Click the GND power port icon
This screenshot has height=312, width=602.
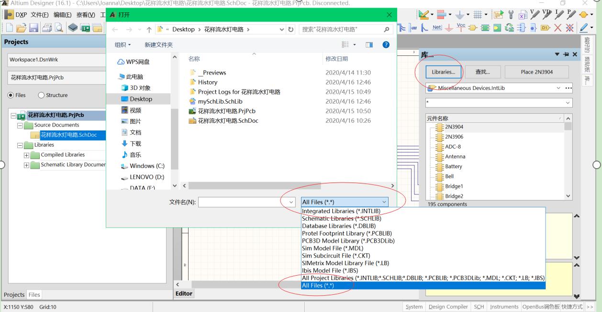449,28
